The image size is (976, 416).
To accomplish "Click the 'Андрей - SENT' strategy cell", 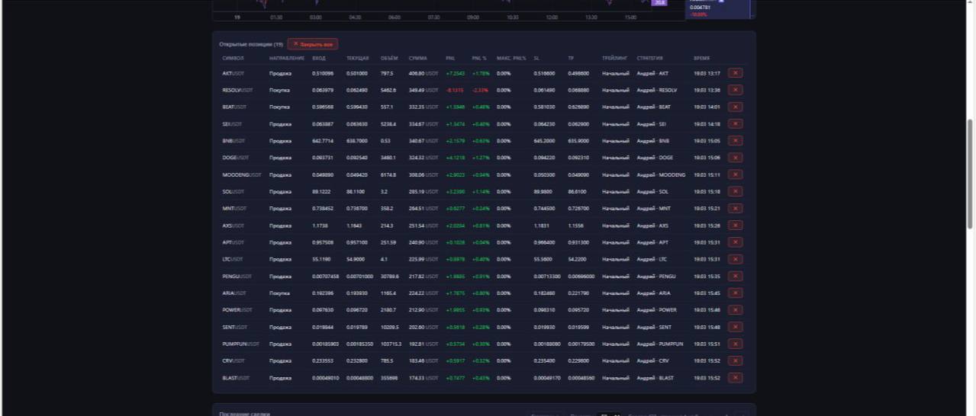I will tap(654, 327).
